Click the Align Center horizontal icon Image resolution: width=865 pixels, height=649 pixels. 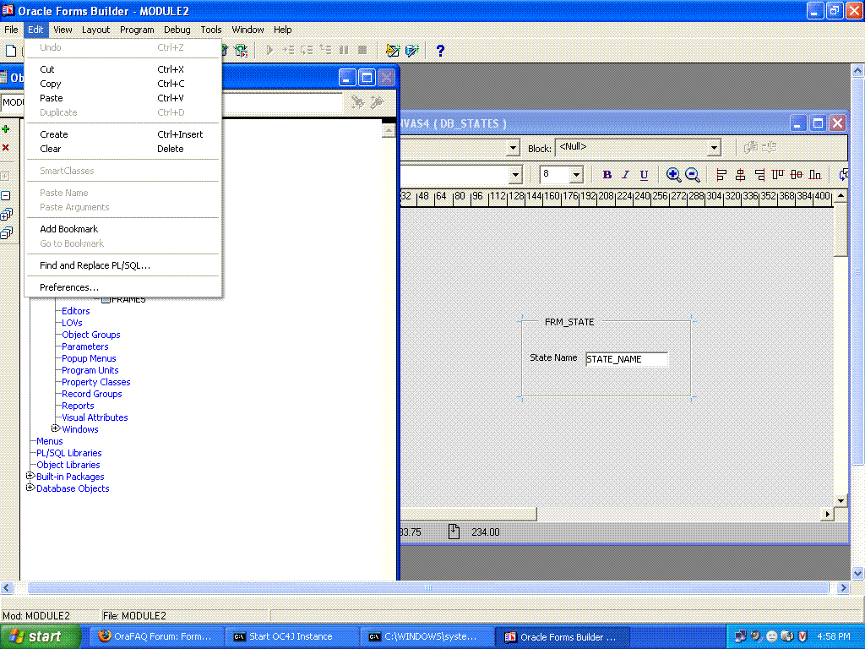[740, 175]
